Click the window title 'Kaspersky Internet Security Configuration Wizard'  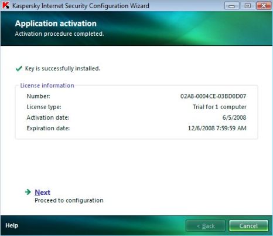pos(81,6)
